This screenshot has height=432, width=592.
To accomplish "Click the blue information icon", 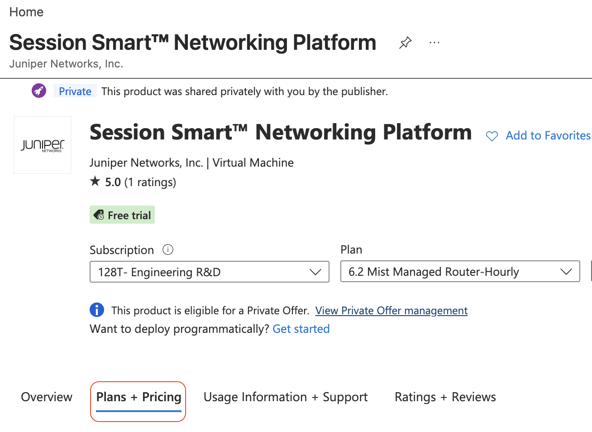I will click(97, 310).
